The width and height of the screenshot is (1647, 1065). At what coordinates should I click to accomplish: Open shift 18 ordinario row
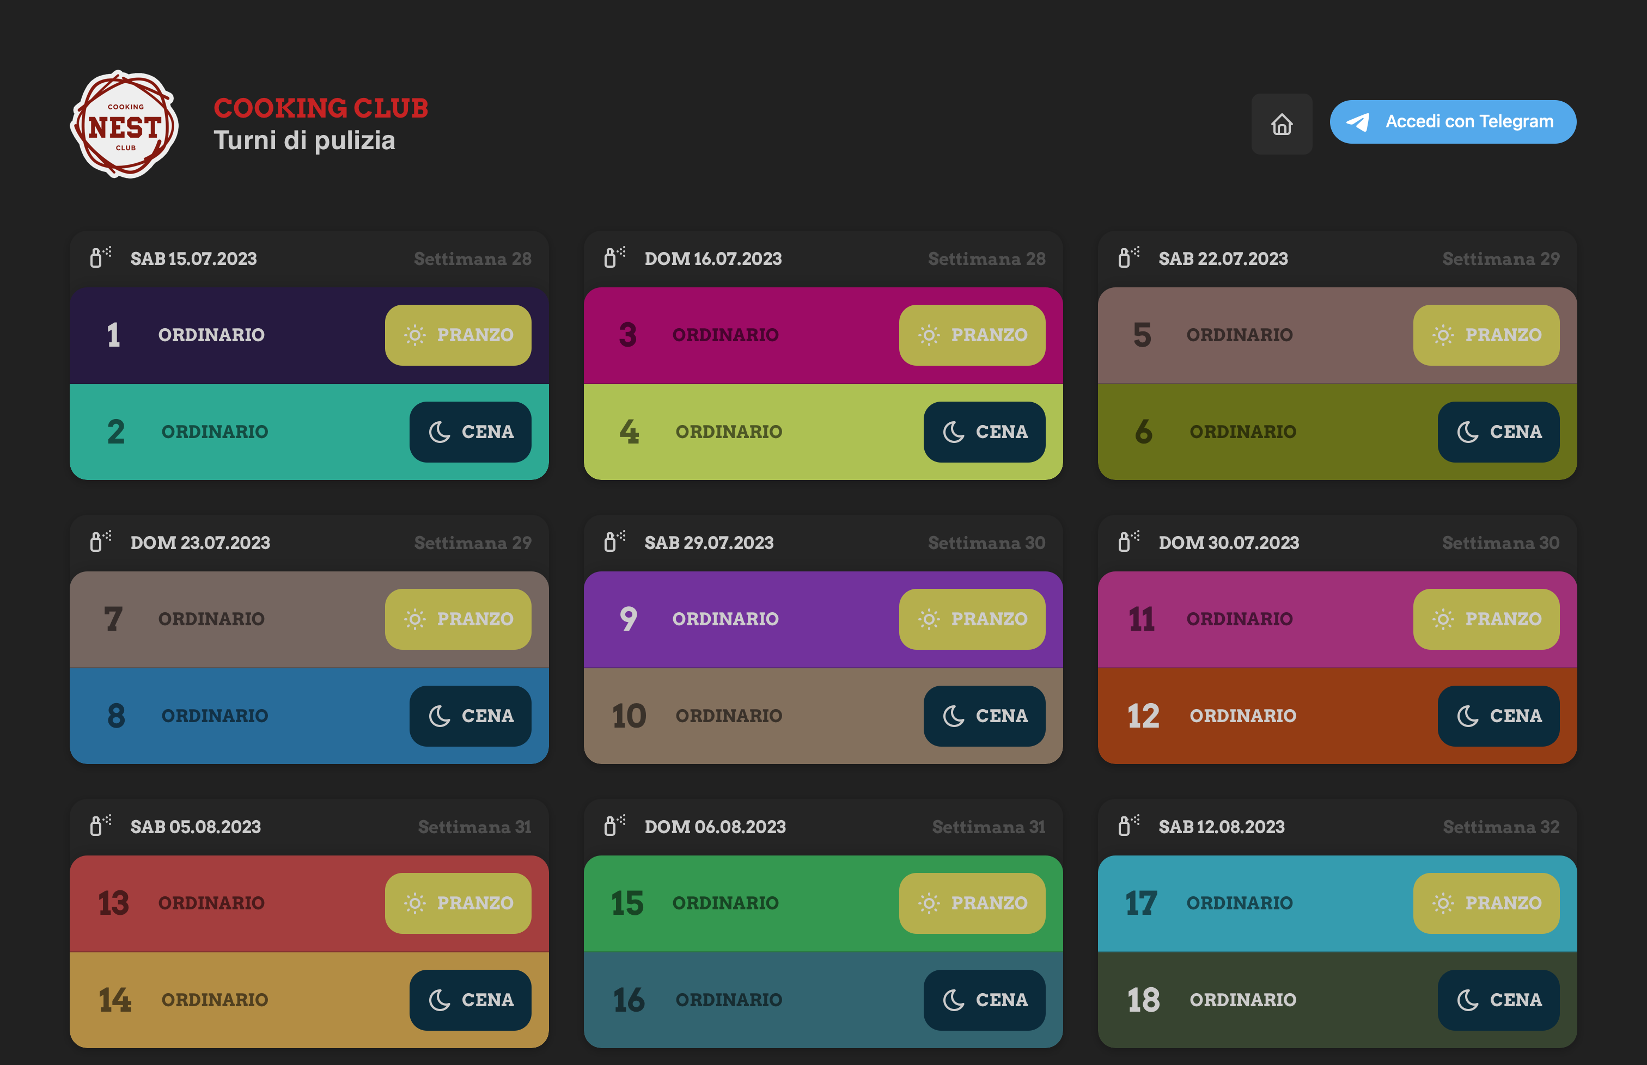pyautogui.click(x=1242, y=999)
